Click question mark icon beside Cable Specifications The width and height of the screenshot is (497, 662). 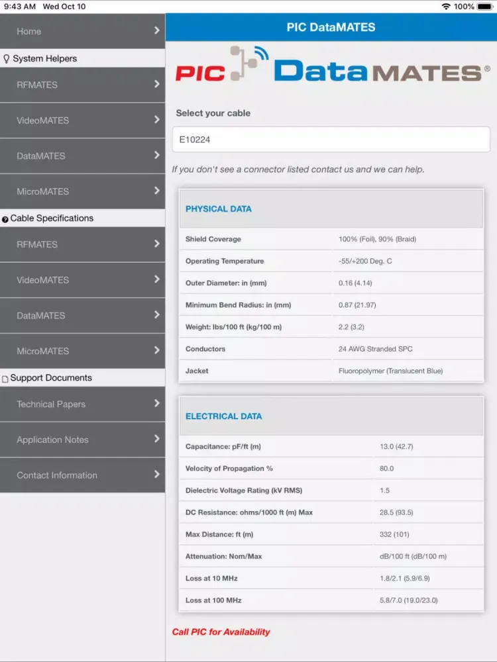[5, 220]
